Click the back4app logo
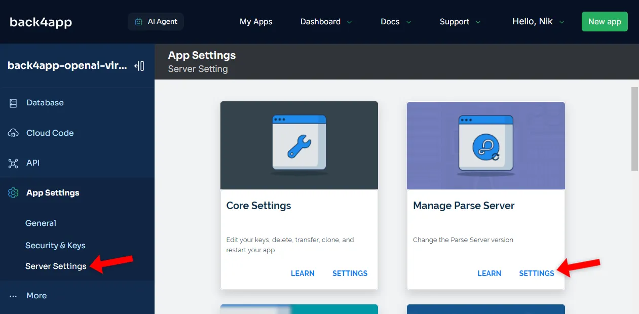 pyautogui.click(x=40, y=21)
